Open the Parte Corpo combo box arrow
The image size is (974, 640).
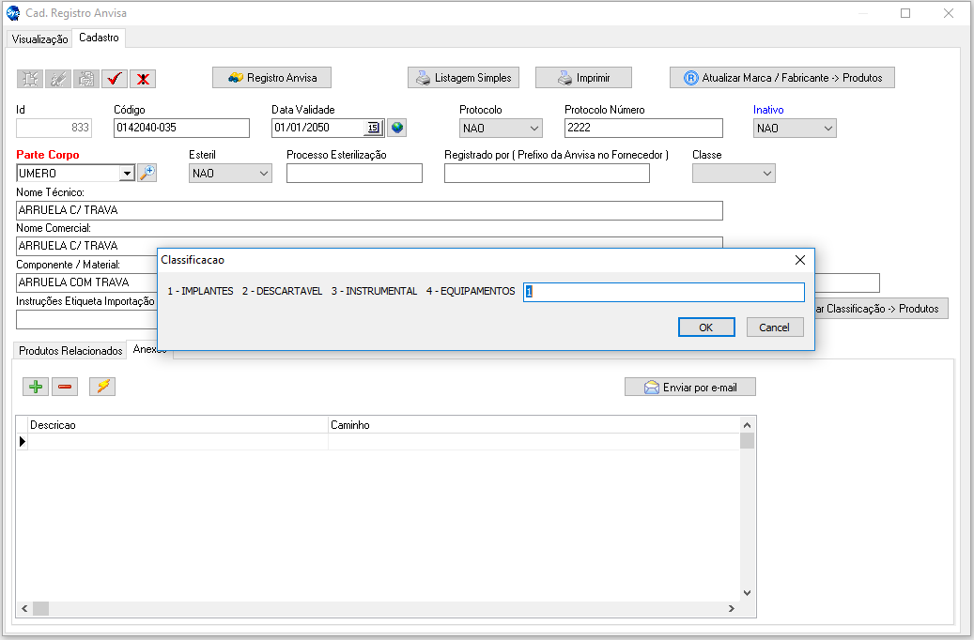pos(127,174)
